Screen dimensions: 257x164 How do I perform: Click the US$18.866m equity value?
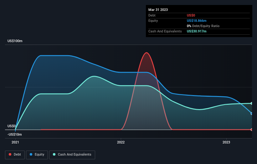197,21
